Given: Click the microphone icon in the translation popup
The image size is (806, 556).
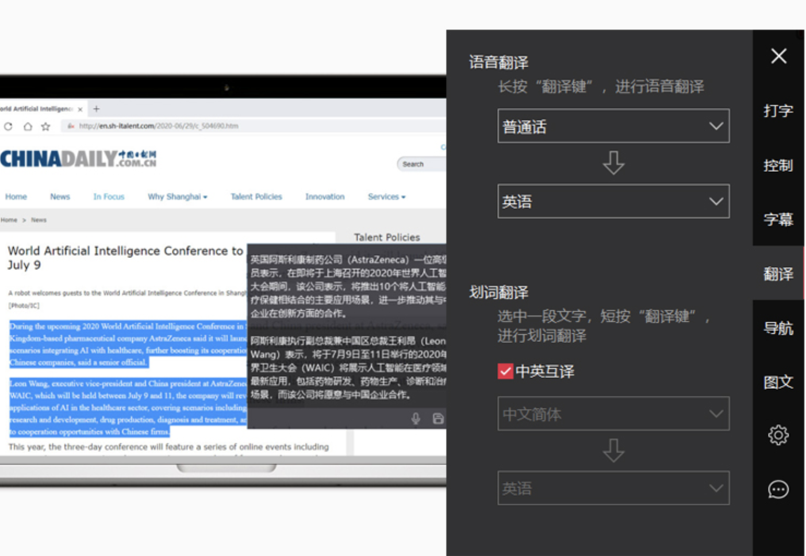Looking at the screenshot, I should [416, 419].
